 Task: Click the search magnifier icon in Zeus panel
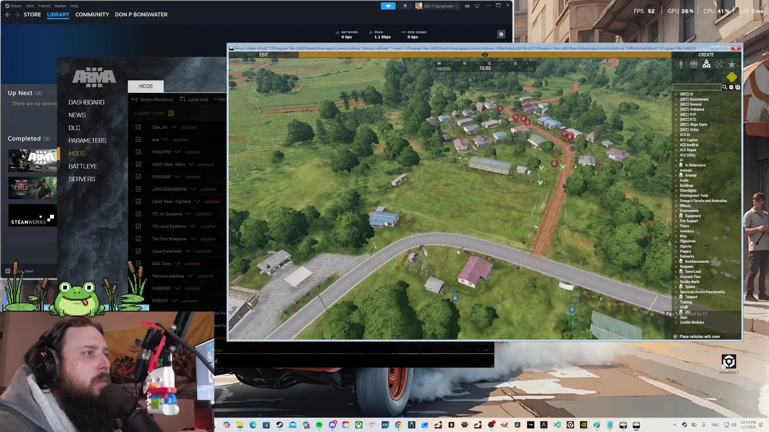[725, 87]
